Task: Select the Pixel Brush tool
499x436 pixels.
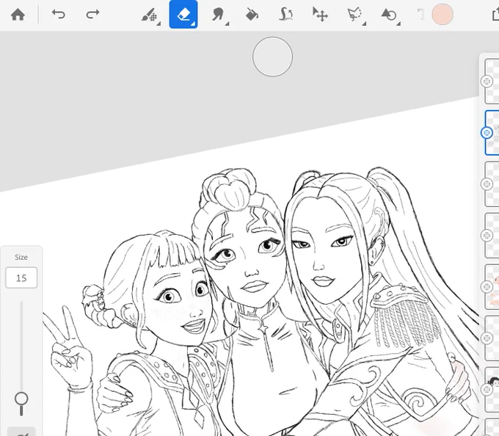Action: pyautogui.click(x=150, y=15)
